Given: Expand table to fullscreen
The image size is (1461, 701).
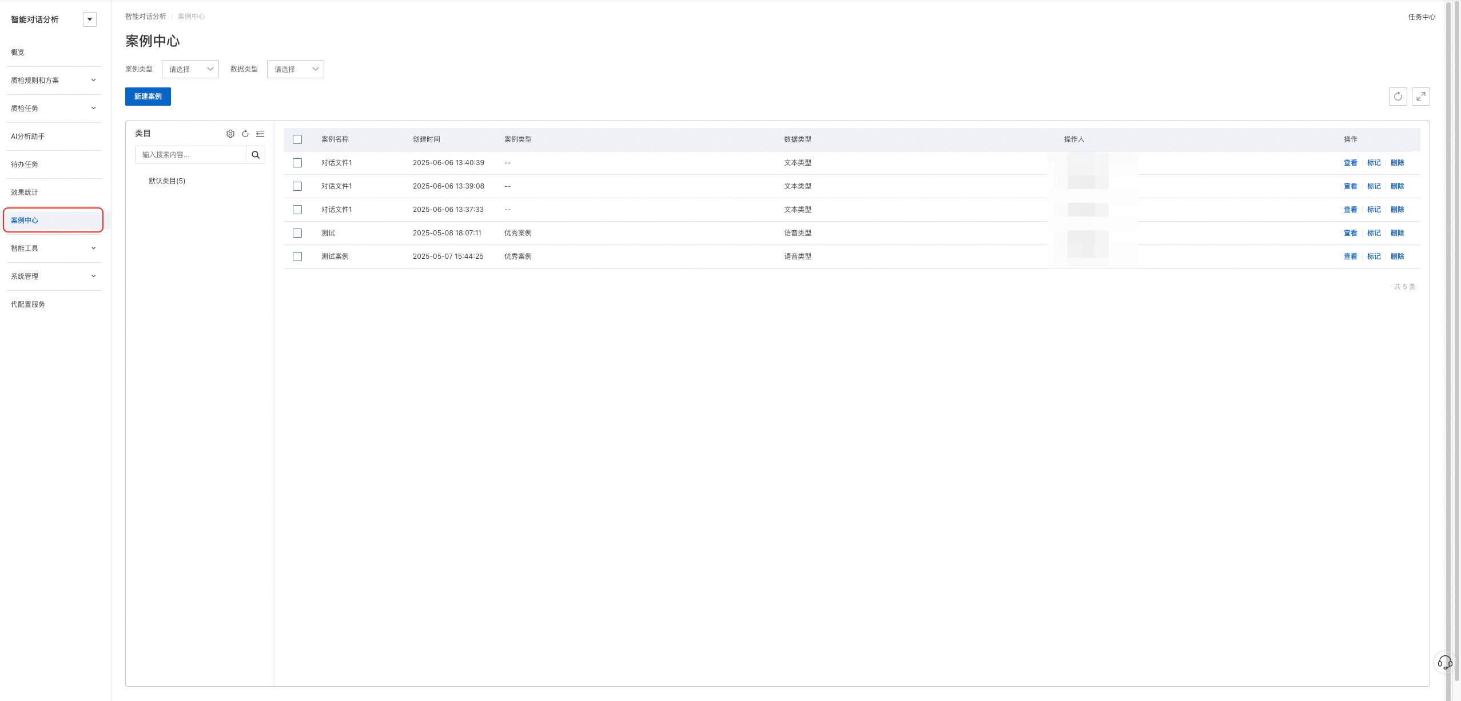Looking at the screenshot, I should coord(1420,97).
